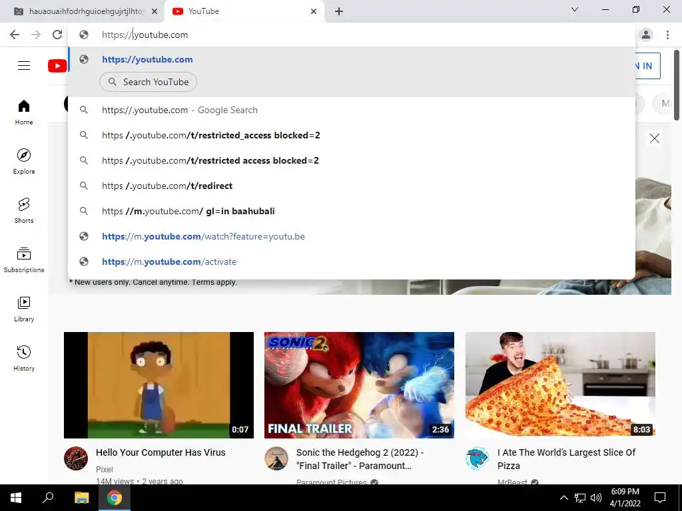Open Sonic the Hedgehog 2 trailer thumbnail
Image resolution: width=682 pixels, height=511 pixels.
(x=359, y=385)
